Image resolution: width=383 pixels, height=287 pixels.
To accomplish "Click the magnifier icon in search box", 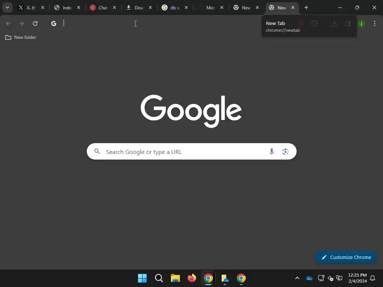I will pyautogui.click(x=97, y=151).
